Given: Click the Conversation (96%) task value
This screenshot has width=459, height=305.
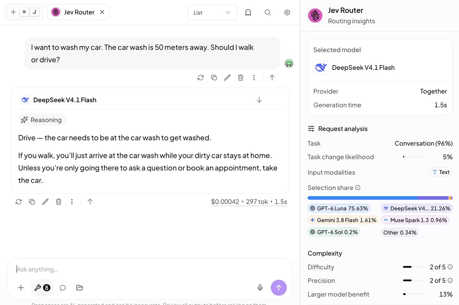Looking at the screenshot, I should [x=423, y=143].
